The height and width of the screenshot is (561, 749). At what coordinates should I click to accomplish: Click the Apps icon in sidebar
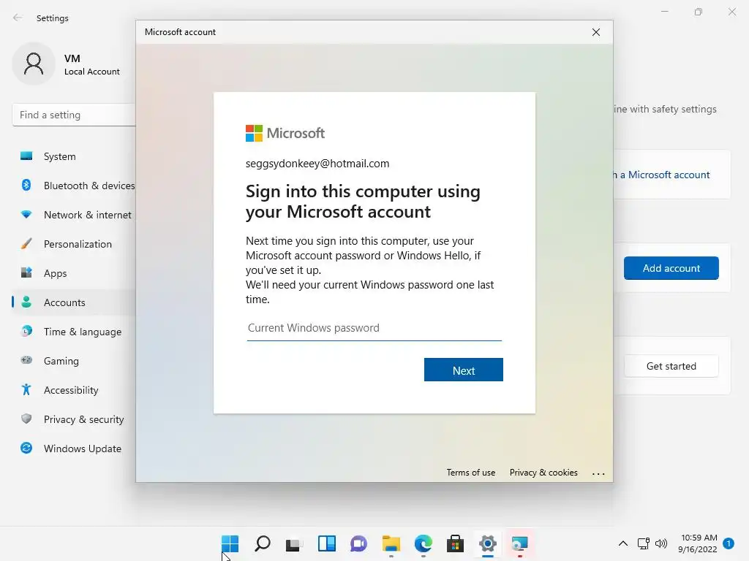coord(26,272)
